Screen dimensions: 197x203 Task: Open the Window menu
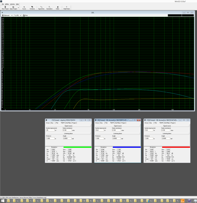(x=12, y=4)
